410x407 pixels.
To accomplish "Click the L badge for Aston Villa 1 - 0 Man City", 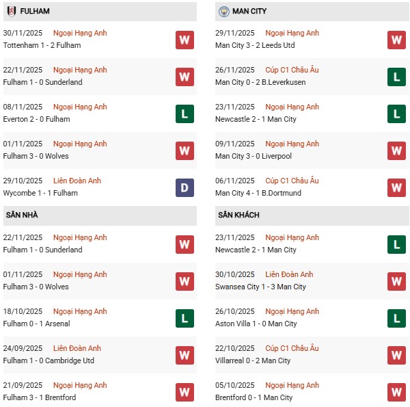I will (396, 318).
